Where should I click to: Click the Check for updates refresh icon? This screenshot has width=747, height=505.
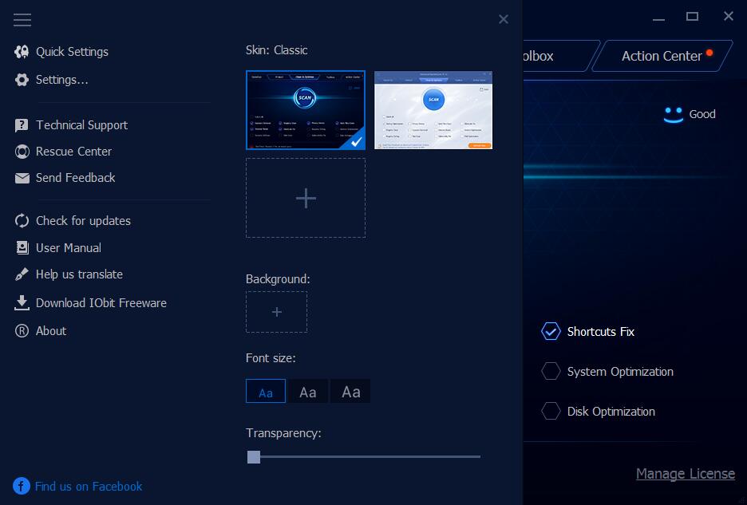(22, 220)
